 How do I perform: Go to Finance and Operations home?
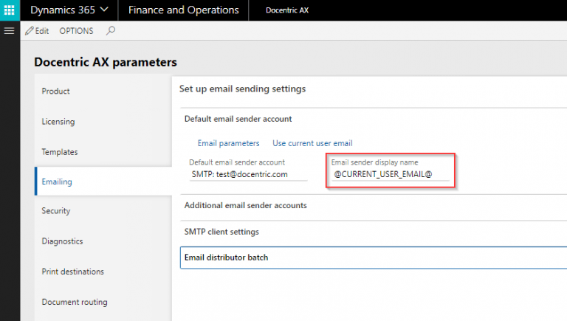(x=183, y=10)
